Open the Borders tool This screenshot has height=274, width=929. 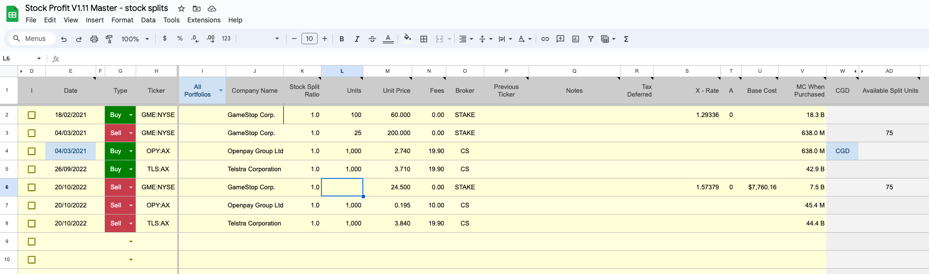(x=424, y=39)
